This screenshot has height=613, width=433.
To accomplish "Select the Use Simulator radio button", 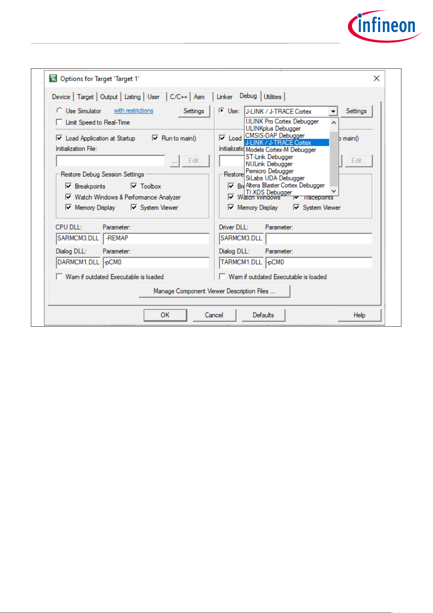I will [x=60, y=111].
